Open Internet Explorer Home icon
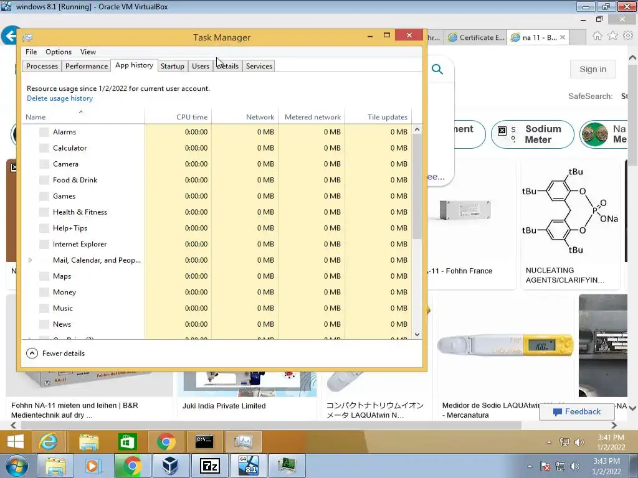This screenshot has height=478, width=638. point(598,36)
